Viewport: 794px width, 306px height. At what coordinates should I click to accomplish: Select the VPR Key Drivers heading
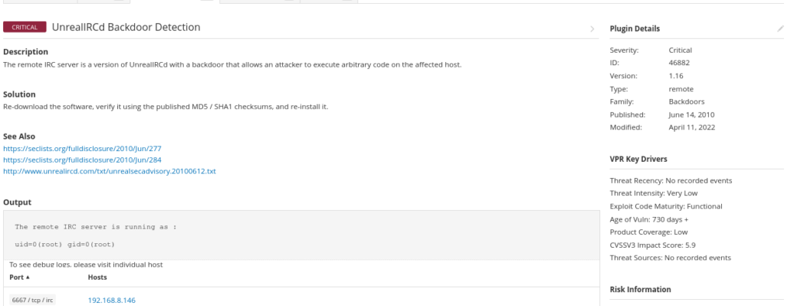click(639, 159)
